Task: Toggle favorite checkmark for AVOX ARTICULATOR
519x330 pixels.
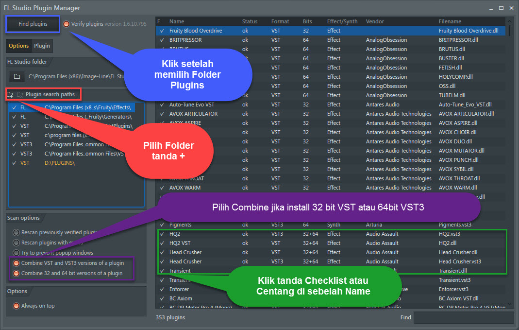Action: (x=162, y=114)
